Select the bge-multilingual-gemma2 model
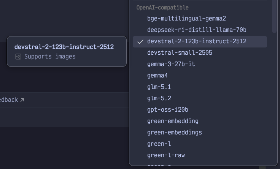280x169 pixels. pos(200,19)
